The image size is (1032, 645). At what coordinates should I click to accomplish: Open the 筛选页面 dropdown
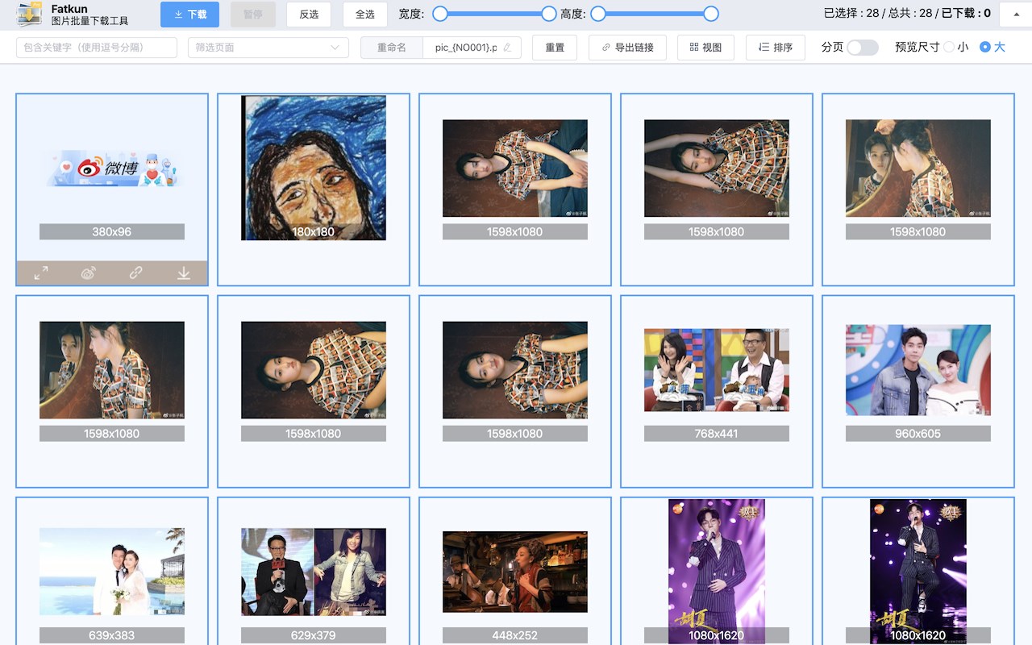pos(268,48)
